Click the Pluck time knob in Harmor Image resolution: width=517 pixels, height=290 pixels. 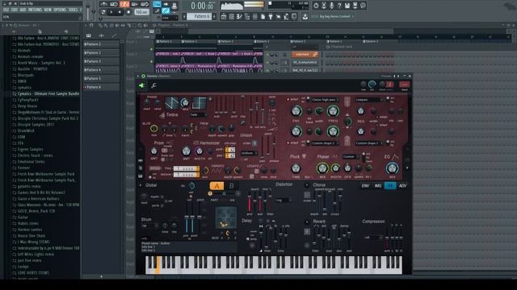(296, 168)
